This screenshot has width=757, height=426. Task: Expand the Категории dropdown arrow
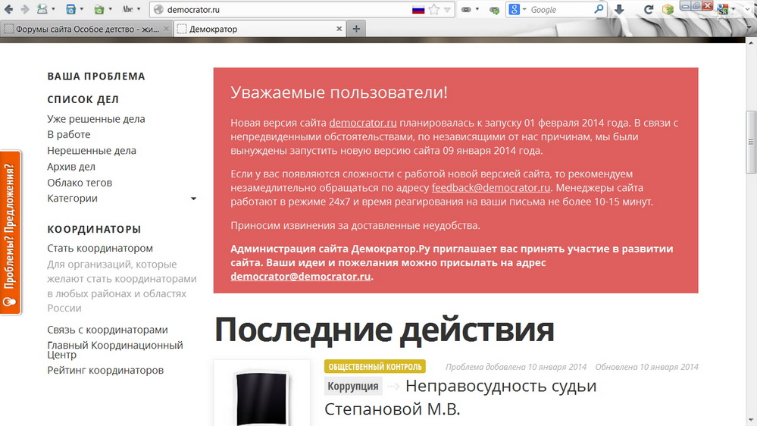193,199
